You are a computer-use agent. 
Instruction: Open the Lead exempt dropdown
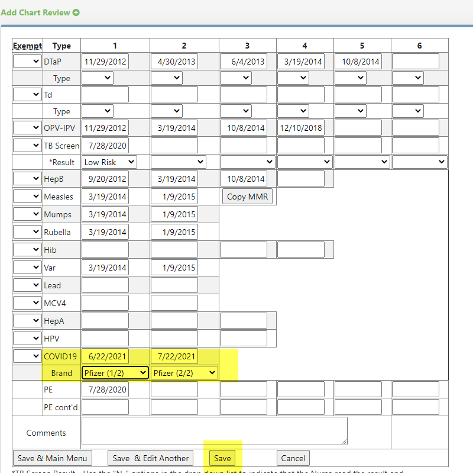(27, 285)
